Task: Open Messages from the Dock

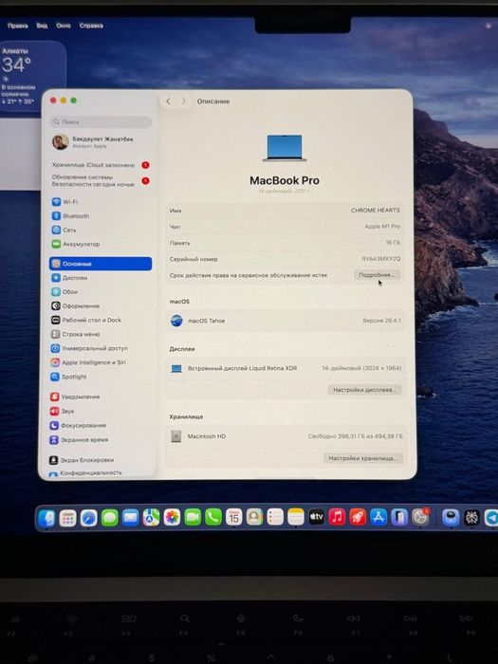Action: tap(109, 518)
